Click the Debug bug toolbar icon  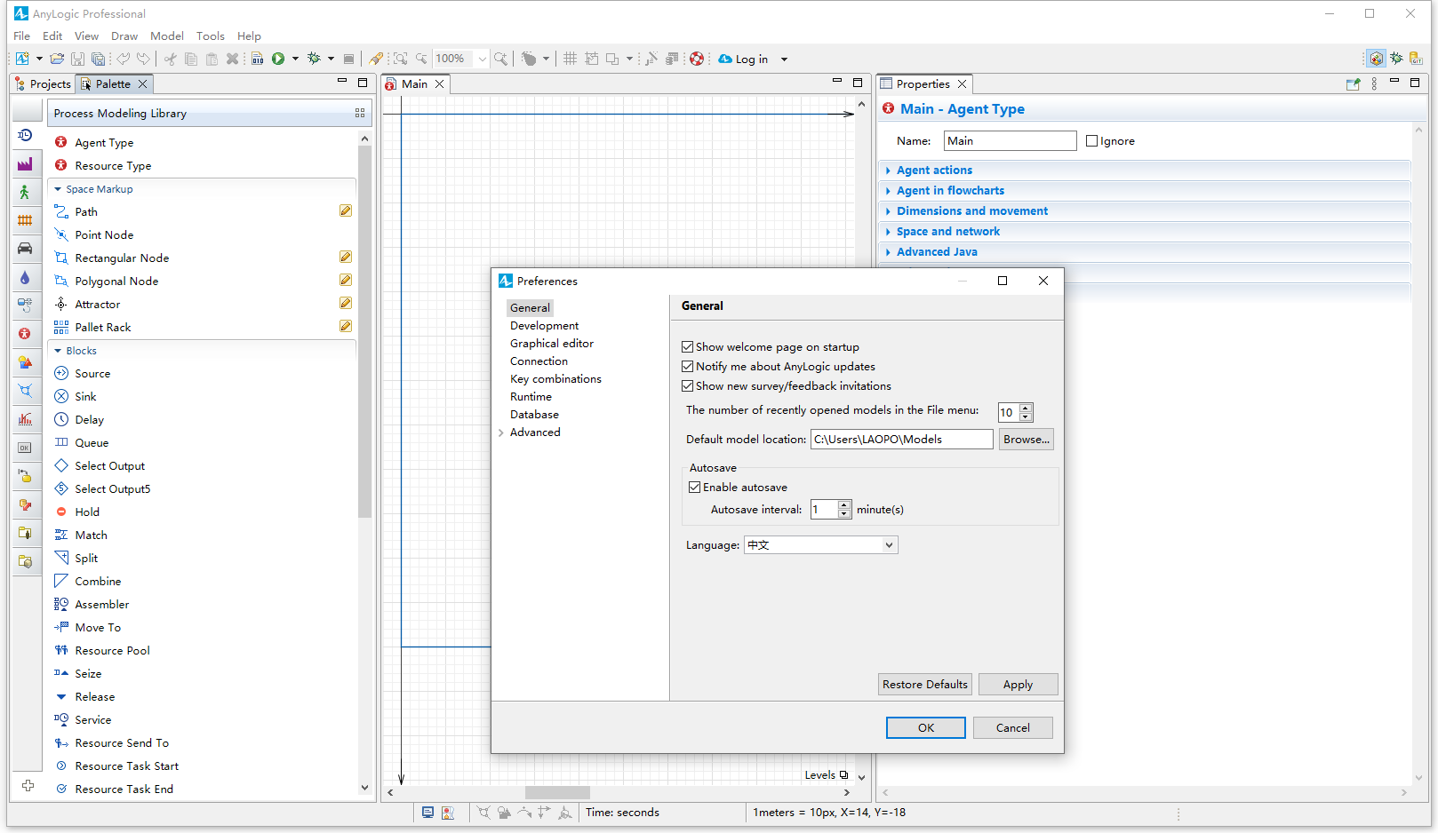(x=314, y=59)
